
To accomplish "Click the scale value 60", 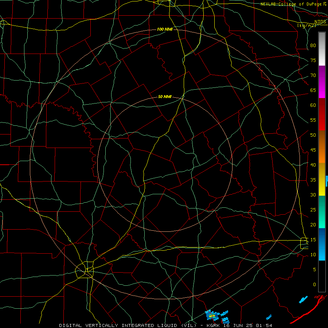I will [313, 105].
